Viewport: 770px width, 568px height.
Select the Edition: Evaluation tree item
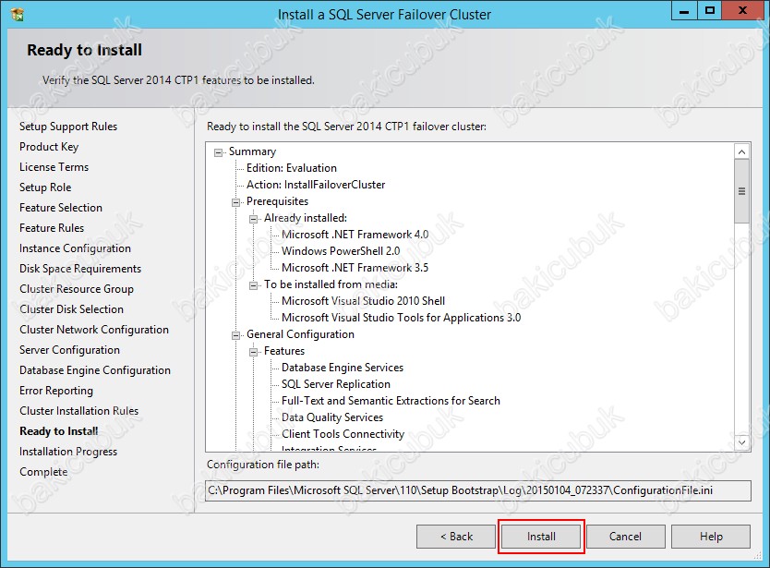tap(292, 168)
